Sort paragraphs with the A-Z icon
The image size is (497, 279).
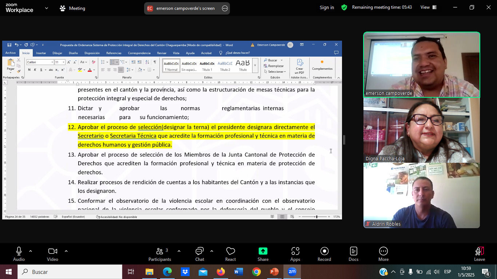tap(147, 62)
